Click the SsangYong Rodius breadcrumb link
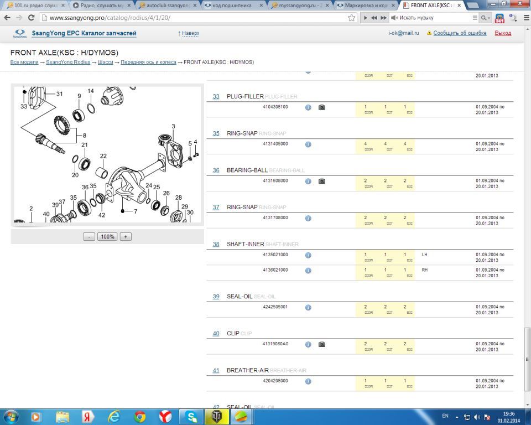531x425 pixels. point(68,63)
